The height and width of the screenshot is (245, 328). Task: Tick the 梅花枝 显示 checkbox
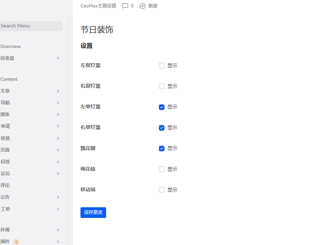pos(162,169)
